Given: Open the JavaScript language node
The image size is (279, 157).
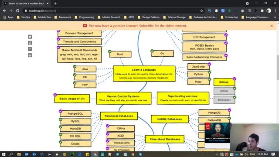Looking at the screenshot, I should tap(199, 67).
